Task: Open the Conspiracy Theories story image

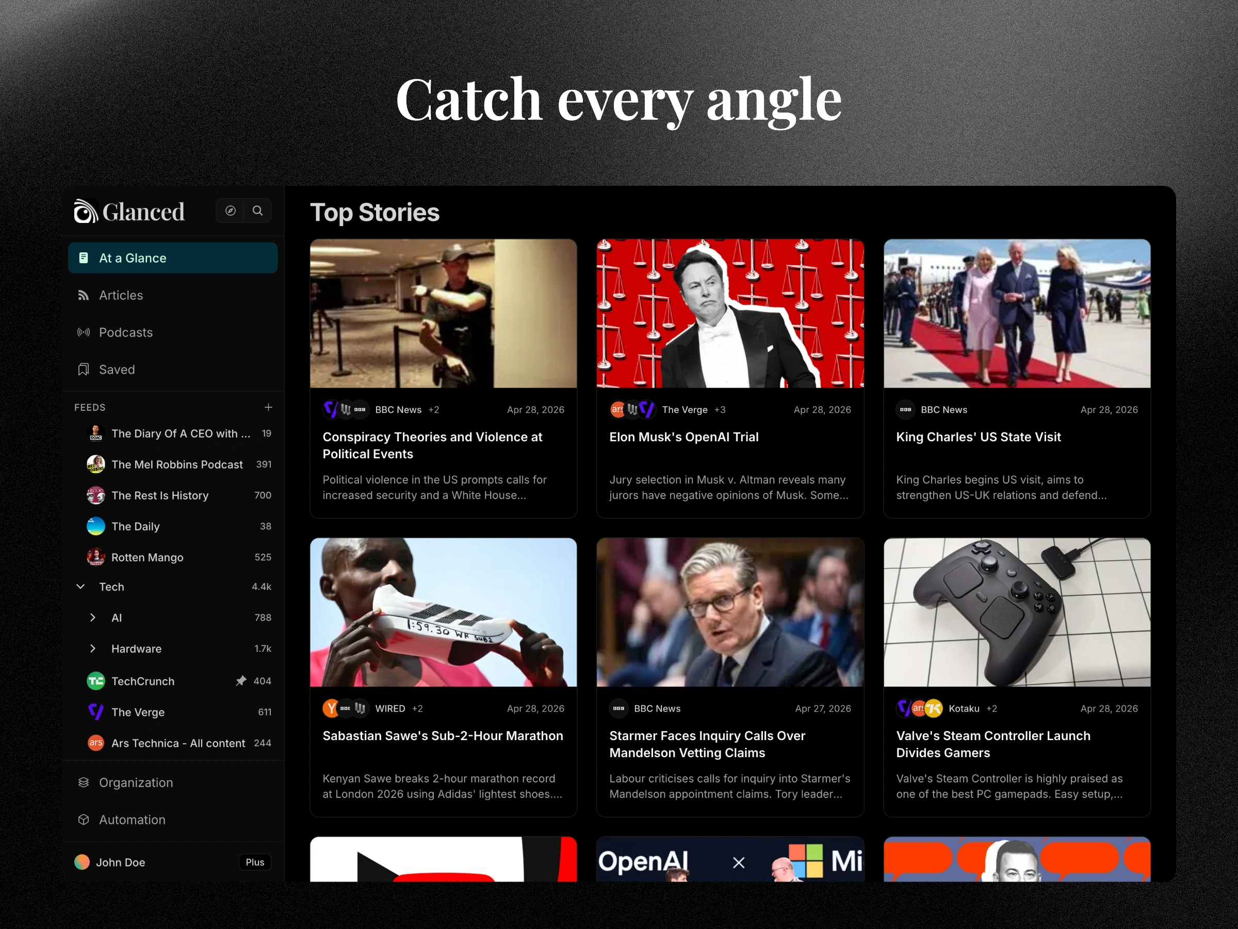Action: pos(443,314)
